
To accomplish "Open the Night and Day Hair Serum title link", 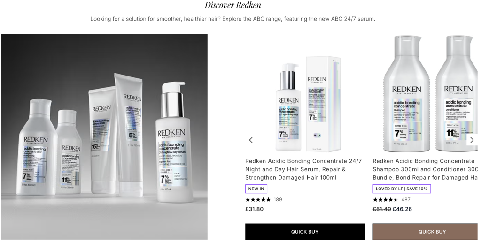I will tap(304, 169).
